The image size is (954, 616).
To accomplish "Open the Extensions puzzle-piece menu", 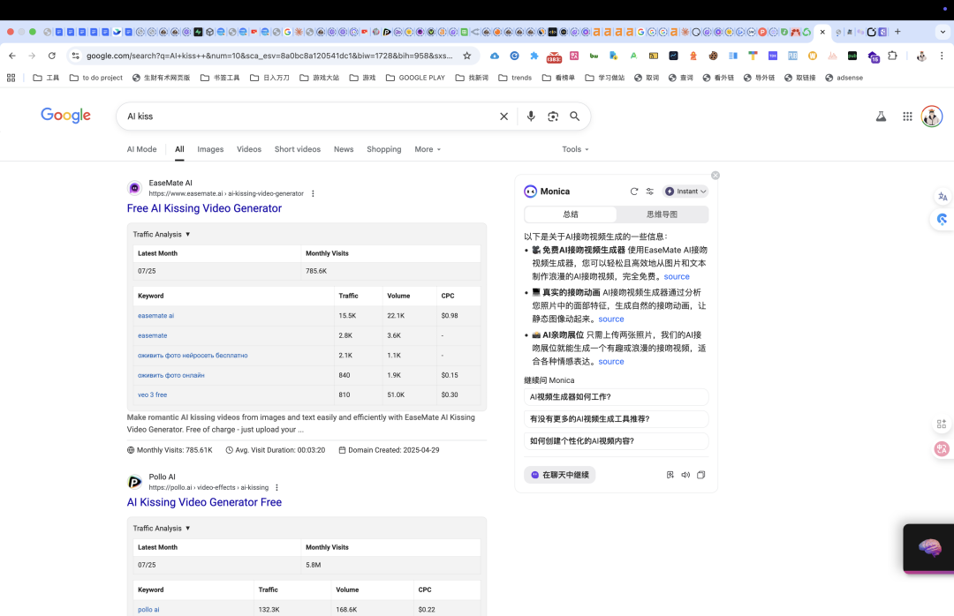I will (892, 56).
